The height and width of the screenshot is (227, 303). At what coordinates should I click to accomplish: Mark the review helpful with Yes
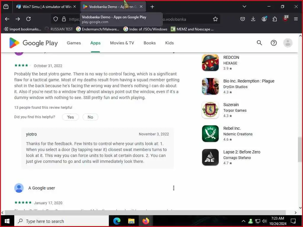click(x=70, y=117)
